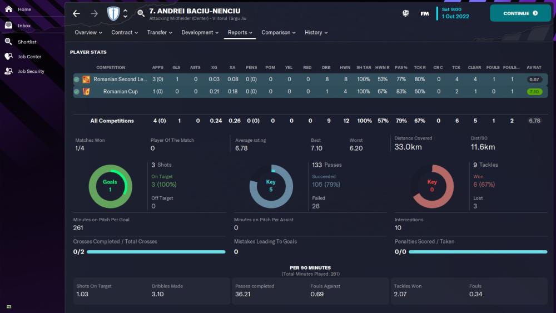This screenshot has width=556, height=313.
Task: Sort the table by AV RAT column
Action: pos(534,67)
